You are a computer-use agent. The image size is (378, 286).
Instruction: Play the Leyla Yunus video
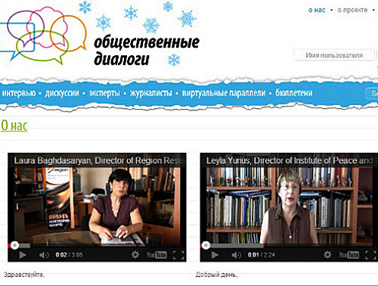point(215,255)
